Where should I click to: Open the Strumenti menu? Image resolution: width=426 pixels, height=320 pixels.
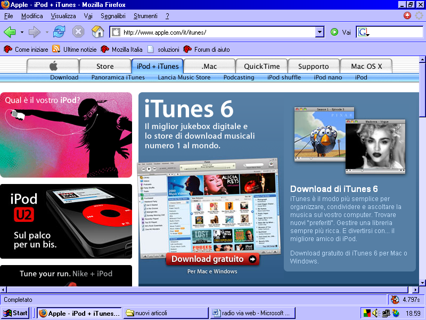pyautogui.click(x=145, y=16)
